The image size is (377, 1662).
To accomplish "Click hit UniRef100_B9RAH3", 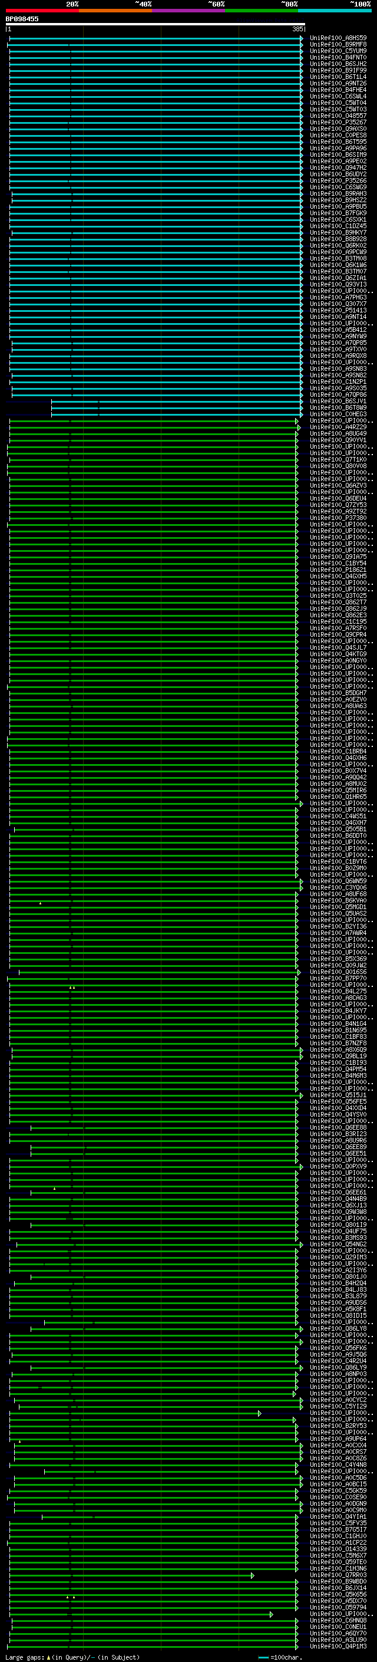I will [x=338, y=193].
